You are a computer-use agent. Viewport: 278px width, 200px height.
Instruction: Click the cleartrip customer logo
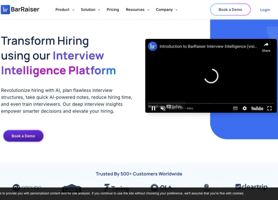[x=251, y=187]
